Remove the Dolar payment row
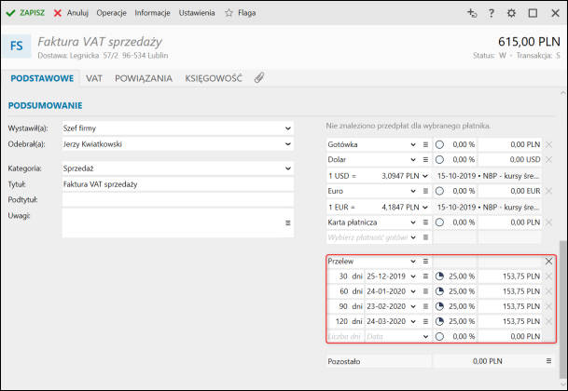Viewport: 568px width, 391px height. [x=548, y=159]
